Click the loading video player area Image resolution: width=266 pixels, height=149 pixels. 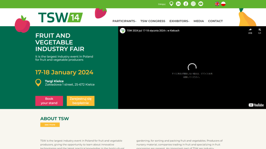coord(192,68)
